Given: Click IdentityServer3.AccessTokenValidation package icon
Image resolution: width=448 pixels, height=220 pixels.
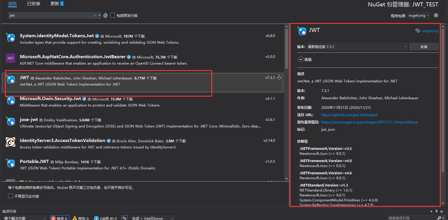Looking at the screenshot, I should pos(10,142).
